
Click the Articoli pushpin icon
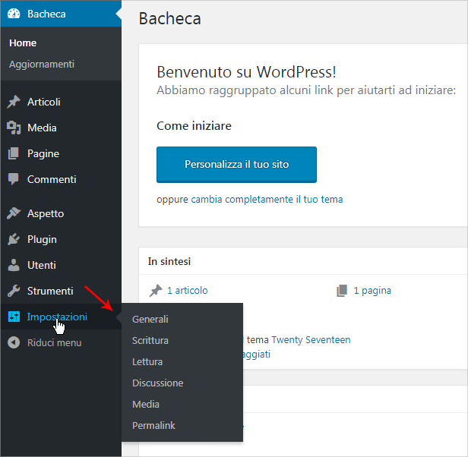point(14,102)
